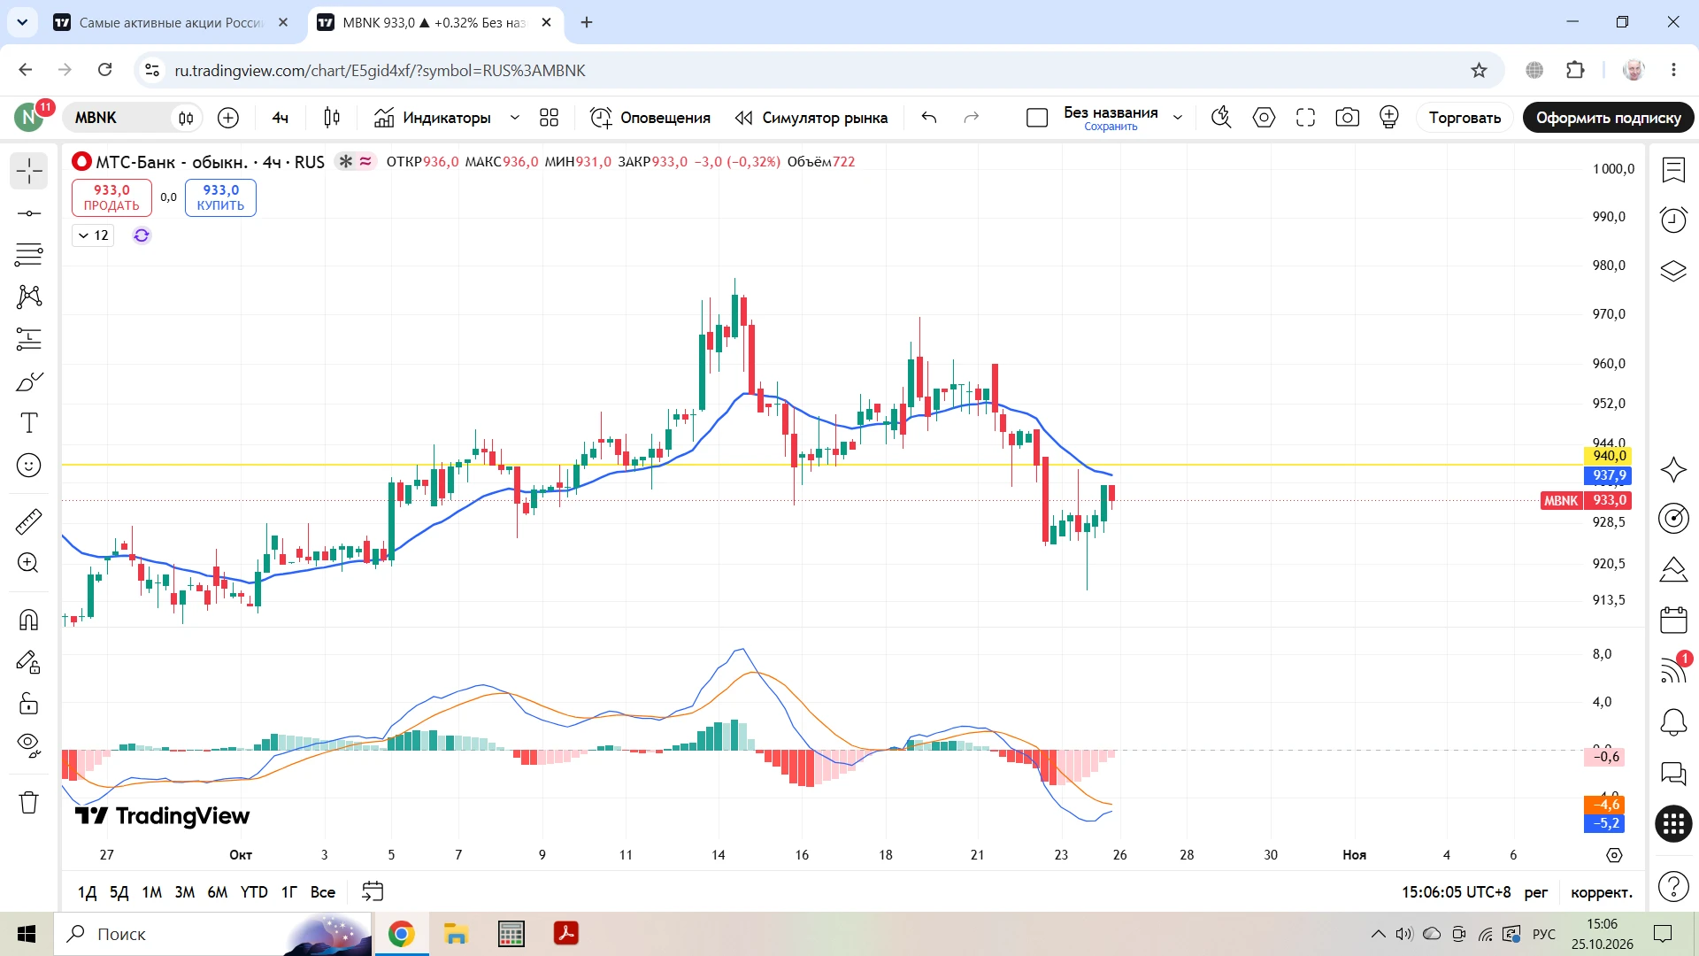The height and width of the screenshot is (956, 1699).
Task: Open the patterns drawing tool
Action: pos(28,297)
